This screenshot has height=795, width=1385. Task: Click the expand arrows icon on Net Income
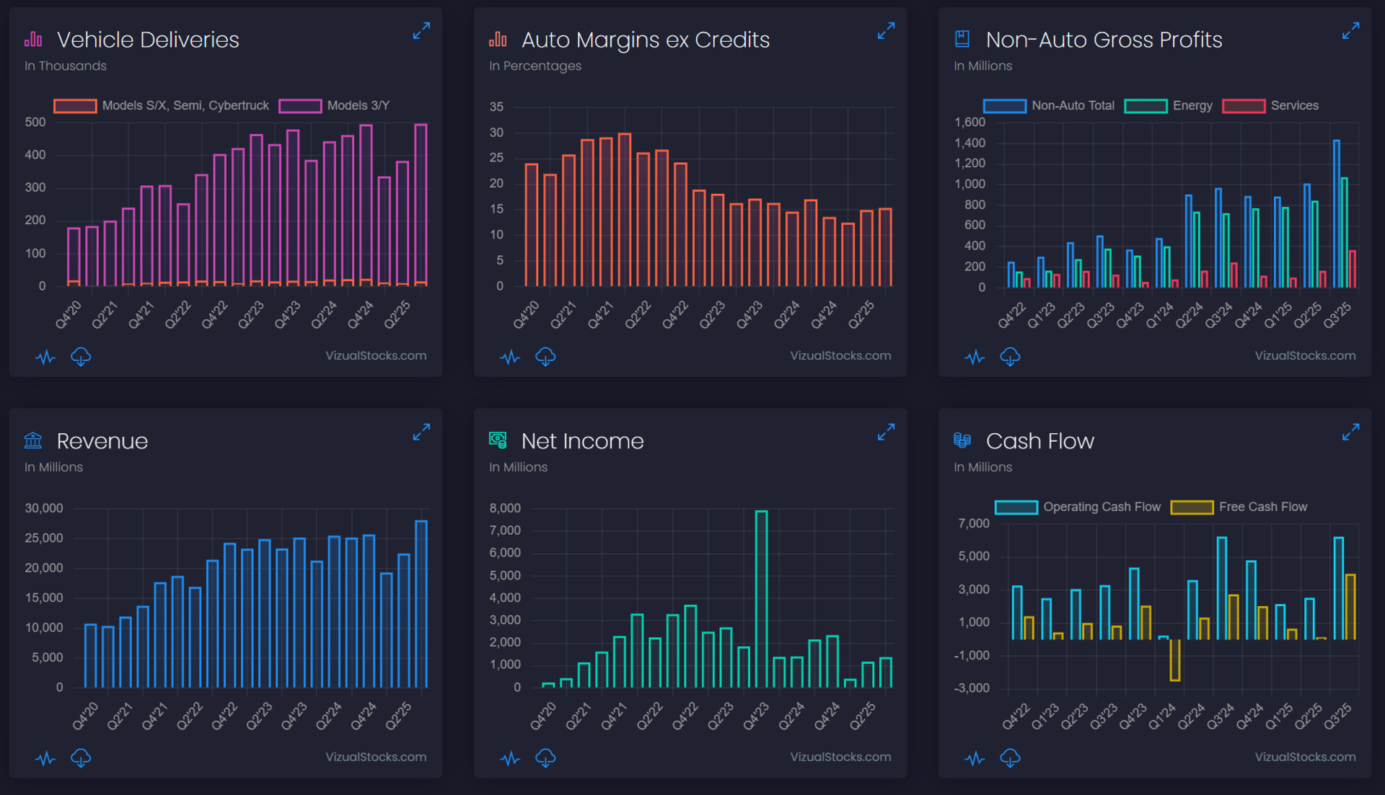point(886,432)
